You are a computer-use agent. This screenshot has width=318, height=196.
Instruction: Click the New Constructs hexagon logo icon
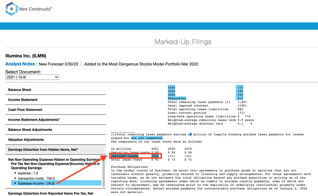(12, 9)
